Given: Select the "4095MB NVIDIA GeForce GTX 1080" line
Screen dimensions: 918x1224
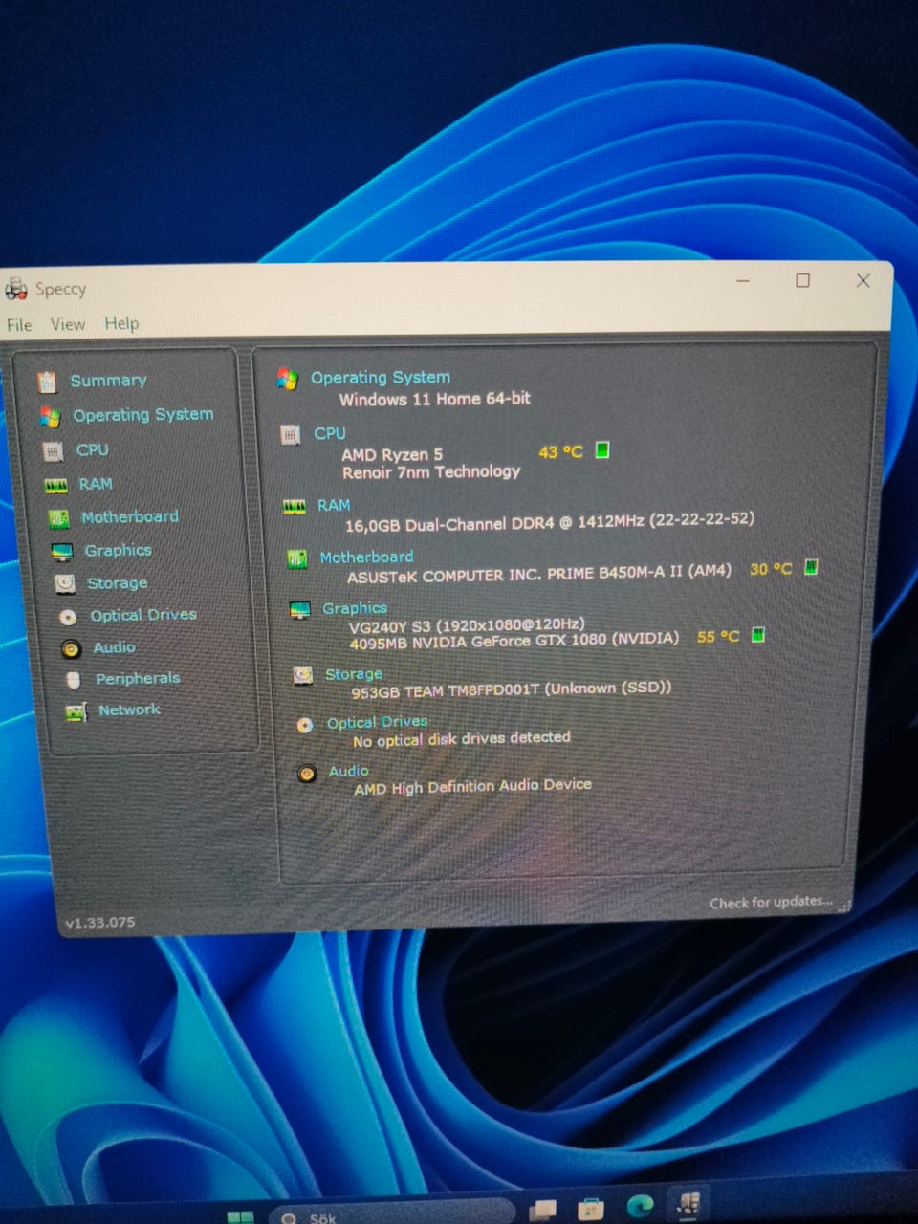Looking at the screenshot, I should pos(514,641).
